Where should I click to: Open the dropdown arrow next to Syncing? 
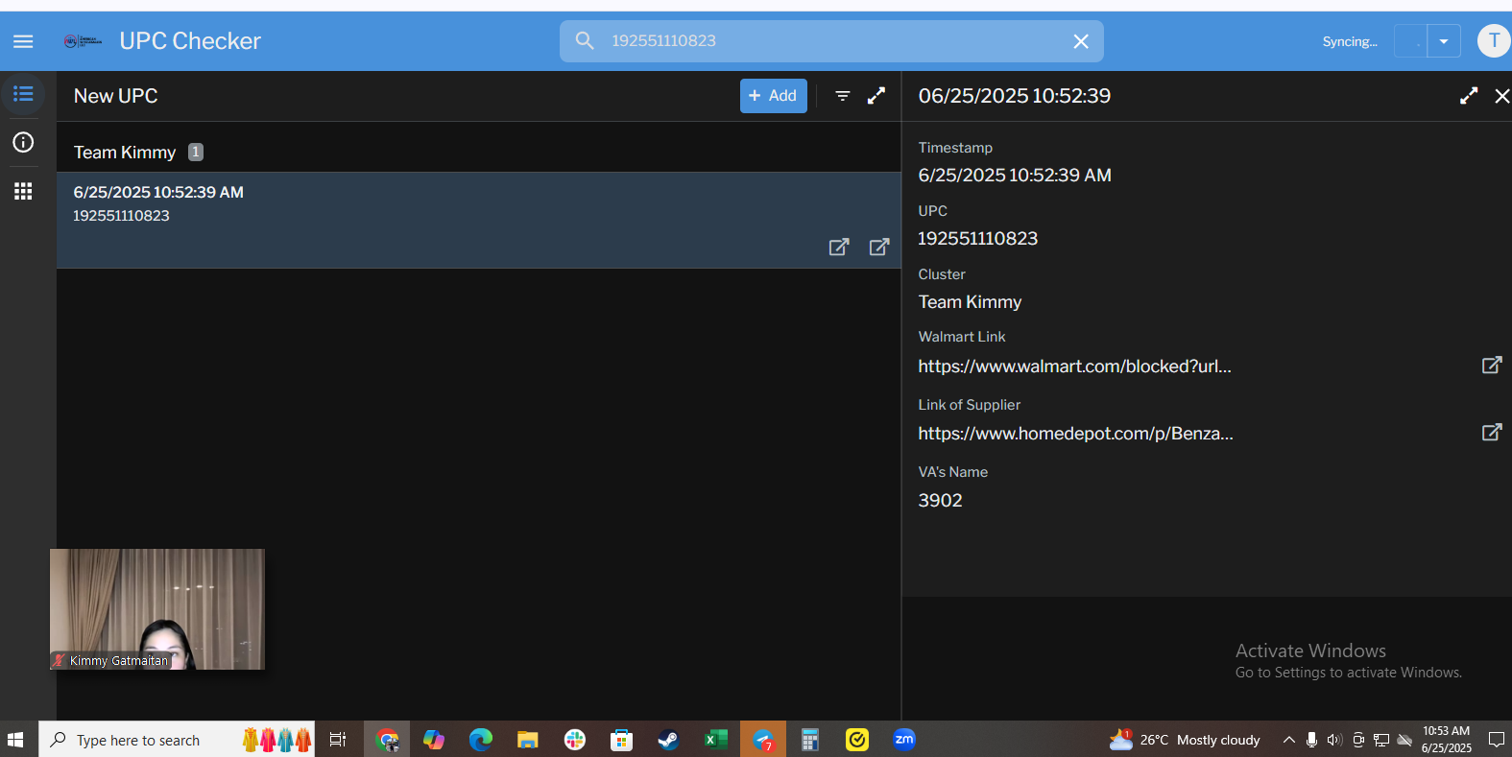point(1443,41)
